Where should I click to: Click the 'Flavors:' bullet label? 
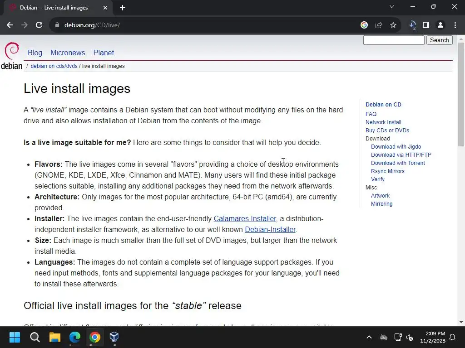click(49, 164)
